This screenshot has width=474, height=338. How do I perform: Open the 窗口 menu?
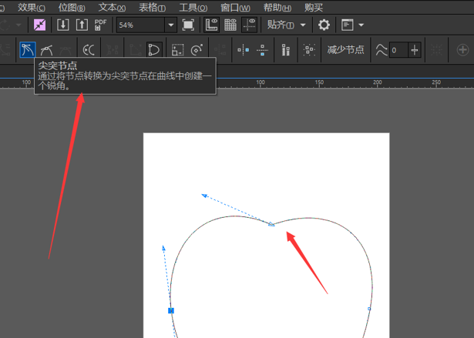click(235, 8)
